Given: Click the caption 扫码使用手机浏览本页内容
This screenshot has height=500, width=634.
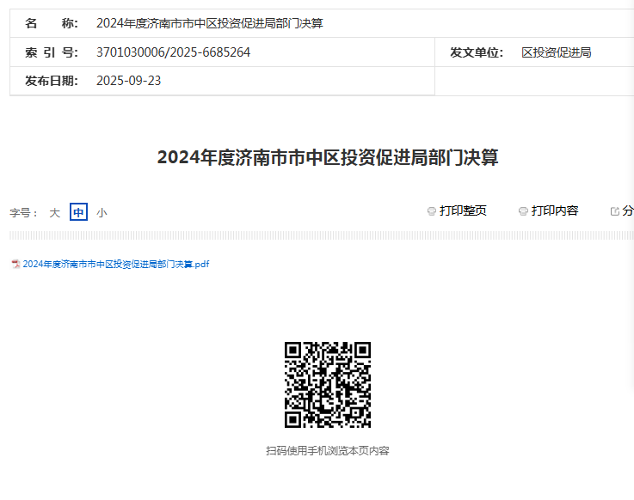Looking at the screenshot, I should coord(328,451).
